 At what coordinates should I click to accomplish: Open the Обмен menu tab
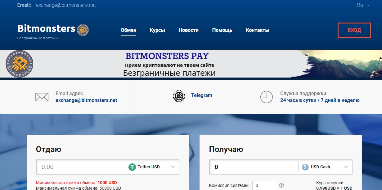click(x=128, y=30)
